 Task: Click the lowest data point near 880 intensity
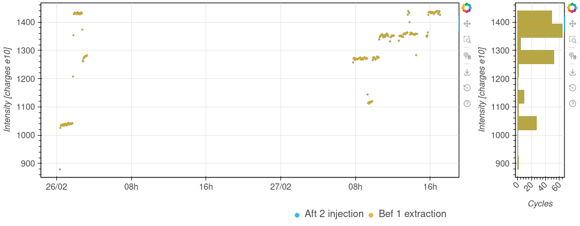click(60, 169)
